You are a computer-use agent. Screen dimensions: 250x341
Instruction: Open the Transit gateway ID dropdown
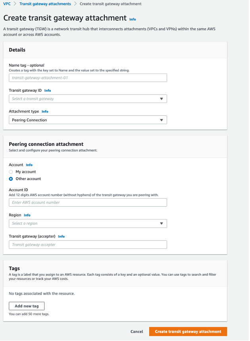(88, 99)
